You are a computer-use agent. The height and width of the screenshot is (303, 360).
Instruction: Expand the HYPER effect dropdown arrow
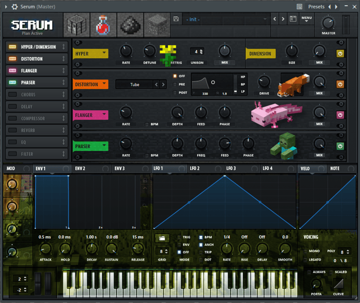[104, 53]
